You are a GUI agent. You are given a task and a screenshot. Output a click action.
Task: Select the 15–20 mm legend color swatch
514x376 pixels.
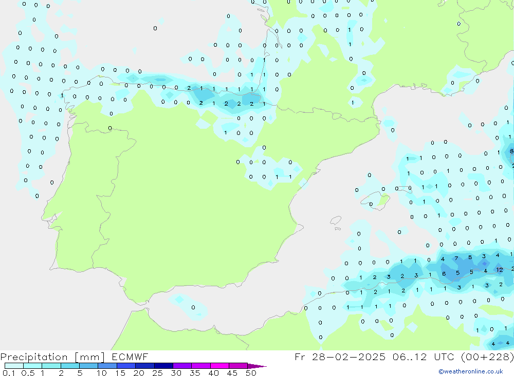click(126, 366)
